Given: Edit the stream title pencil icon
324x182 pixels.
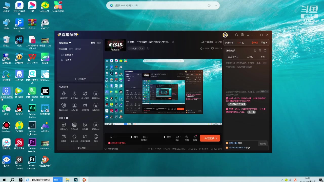Looking at the screenshot, I should pyautogui.click(x=173, y=42).
